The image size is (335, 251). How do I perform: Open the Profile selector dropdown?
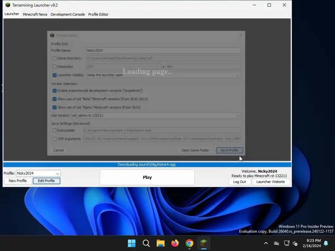tap(38, 173)
